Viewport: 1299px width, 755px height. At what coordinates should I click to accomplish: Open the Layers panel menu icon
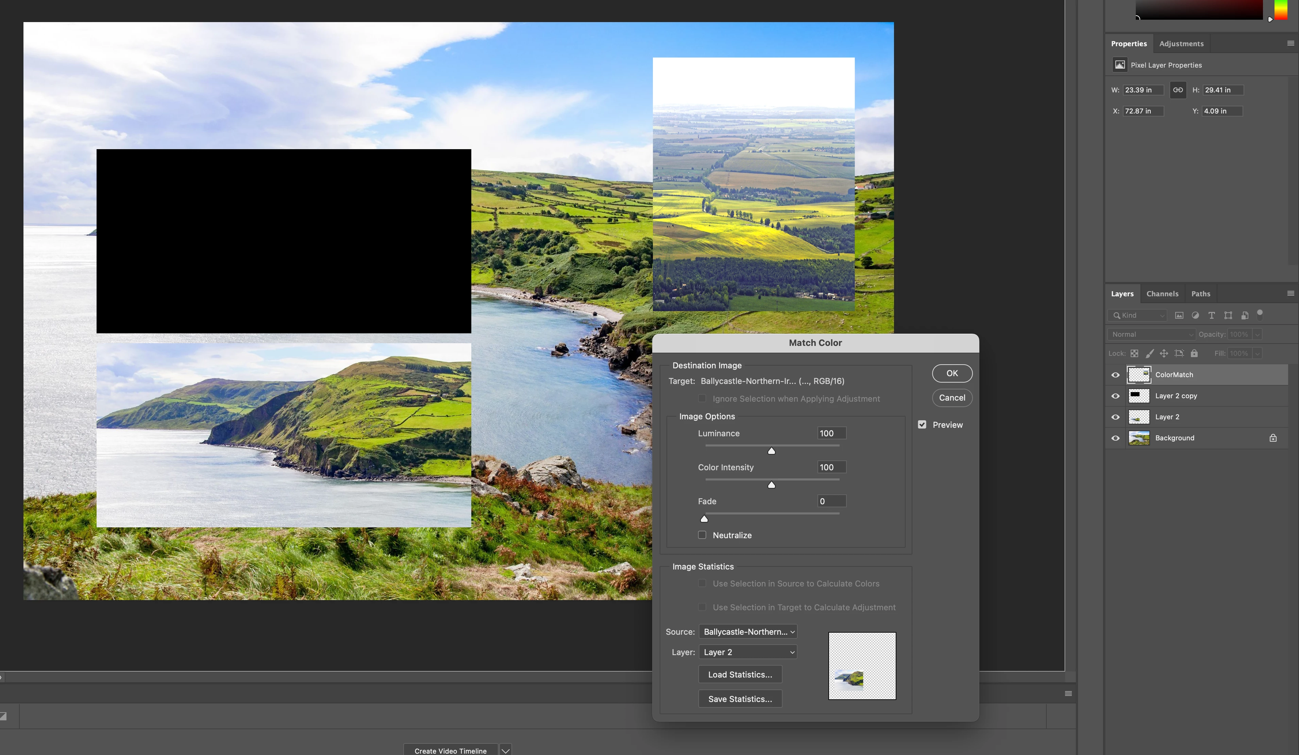1290,294
